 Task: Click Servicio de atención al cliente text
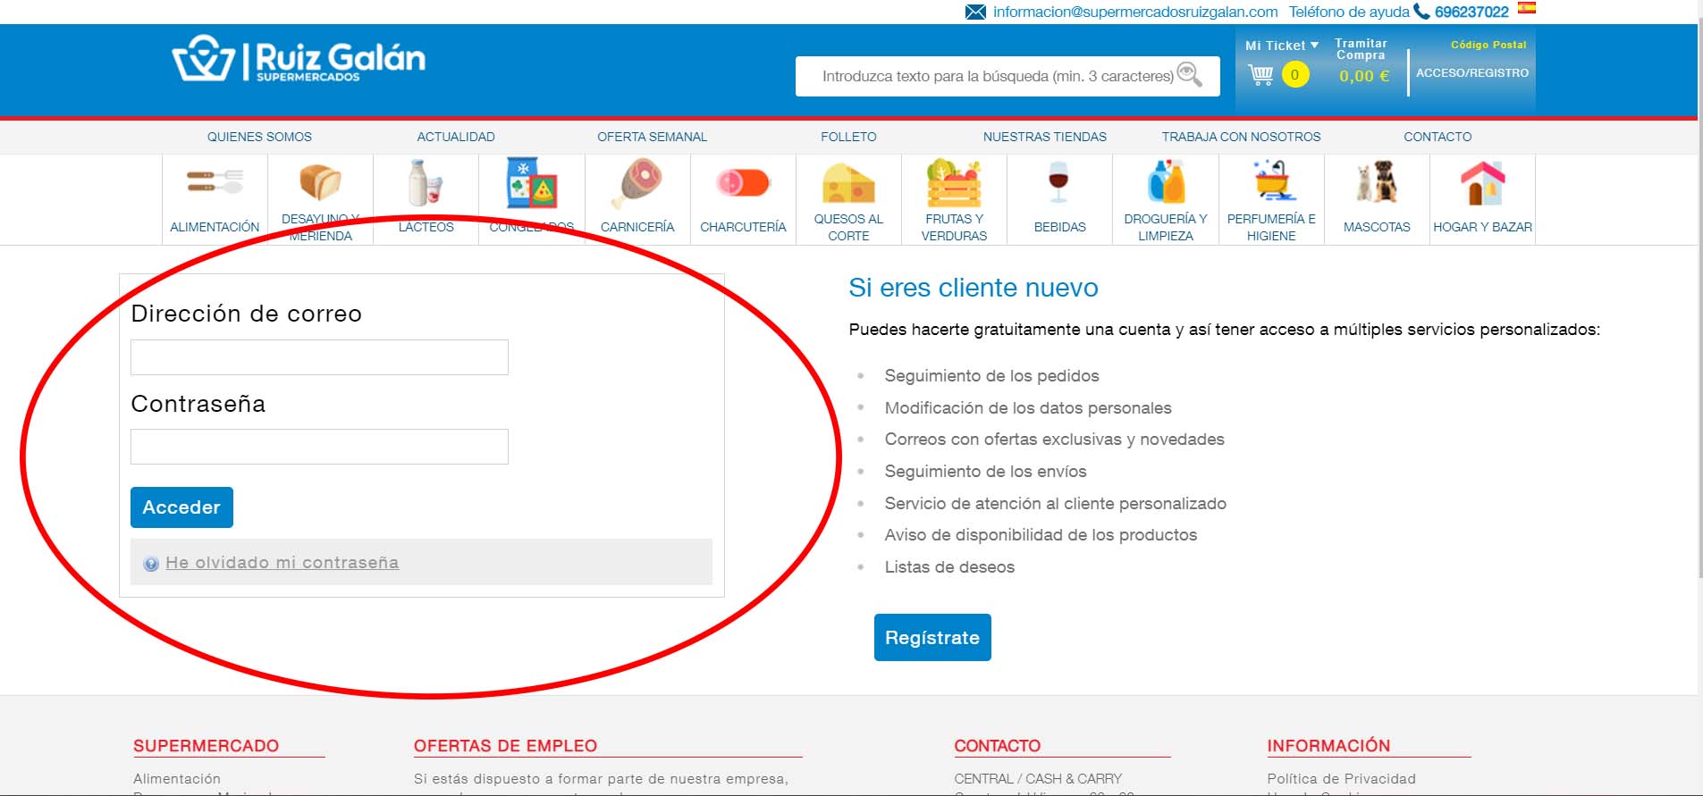(x=1055, y=504)
